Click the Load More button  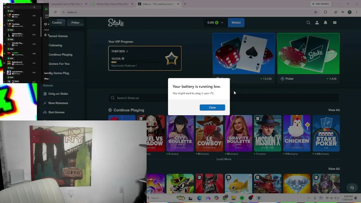224,159
